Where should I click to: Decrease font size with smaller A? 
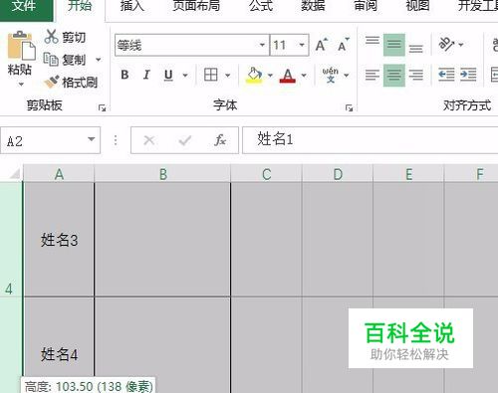(344, 45)
